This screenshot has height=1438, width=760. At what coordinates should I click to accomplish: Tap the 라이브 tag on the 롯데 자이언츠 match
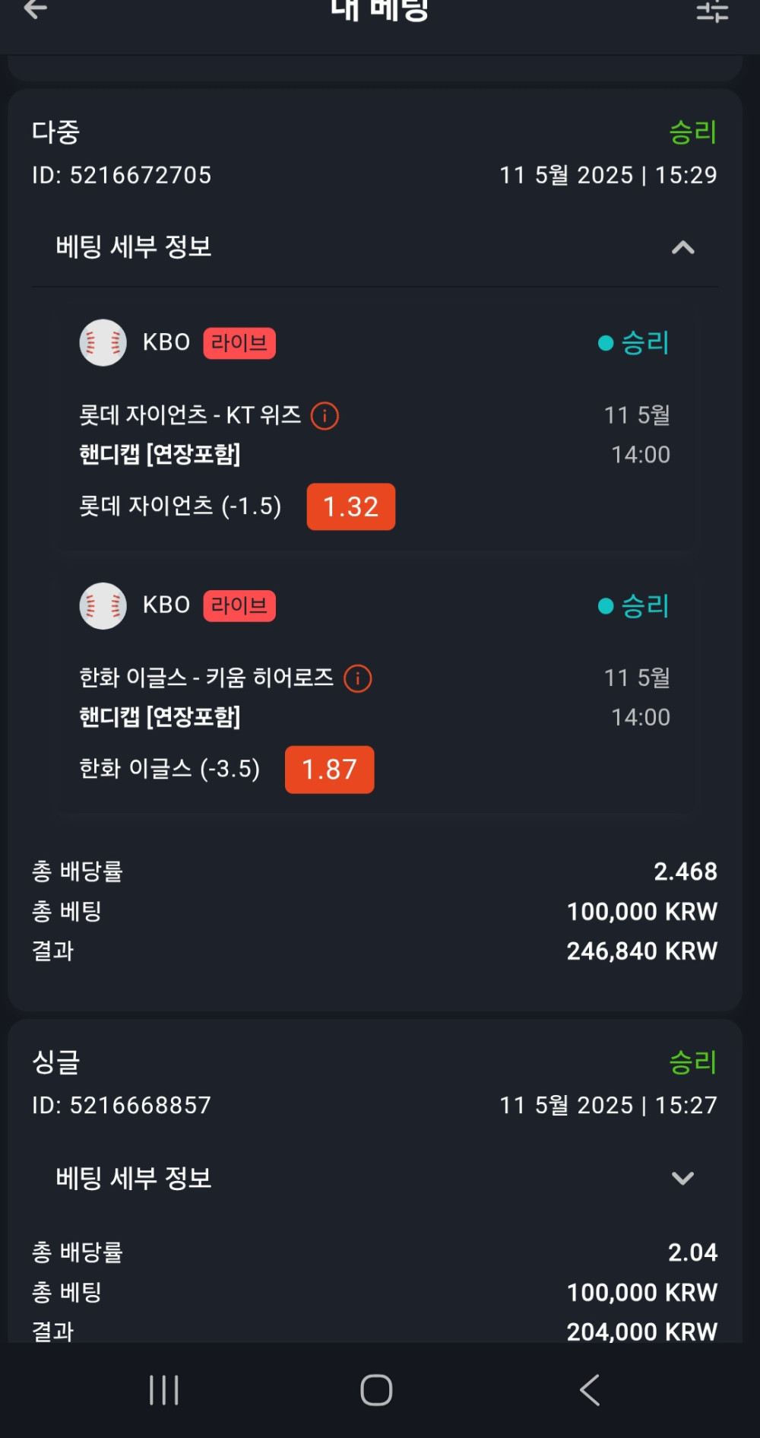pos(239,343)
